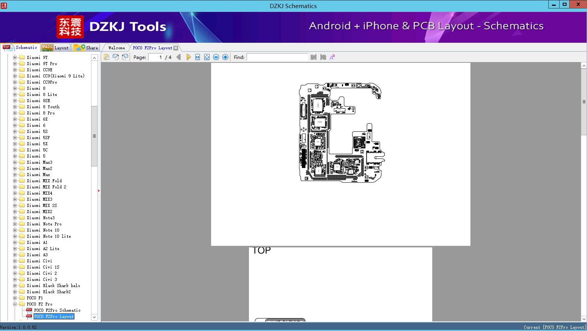Select the Xiaomi Black Shark2 tree item
This screenshot has width=587, height=331.
[x=49, y=292]
